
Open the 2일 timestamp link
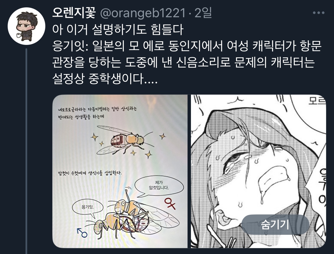203,13
